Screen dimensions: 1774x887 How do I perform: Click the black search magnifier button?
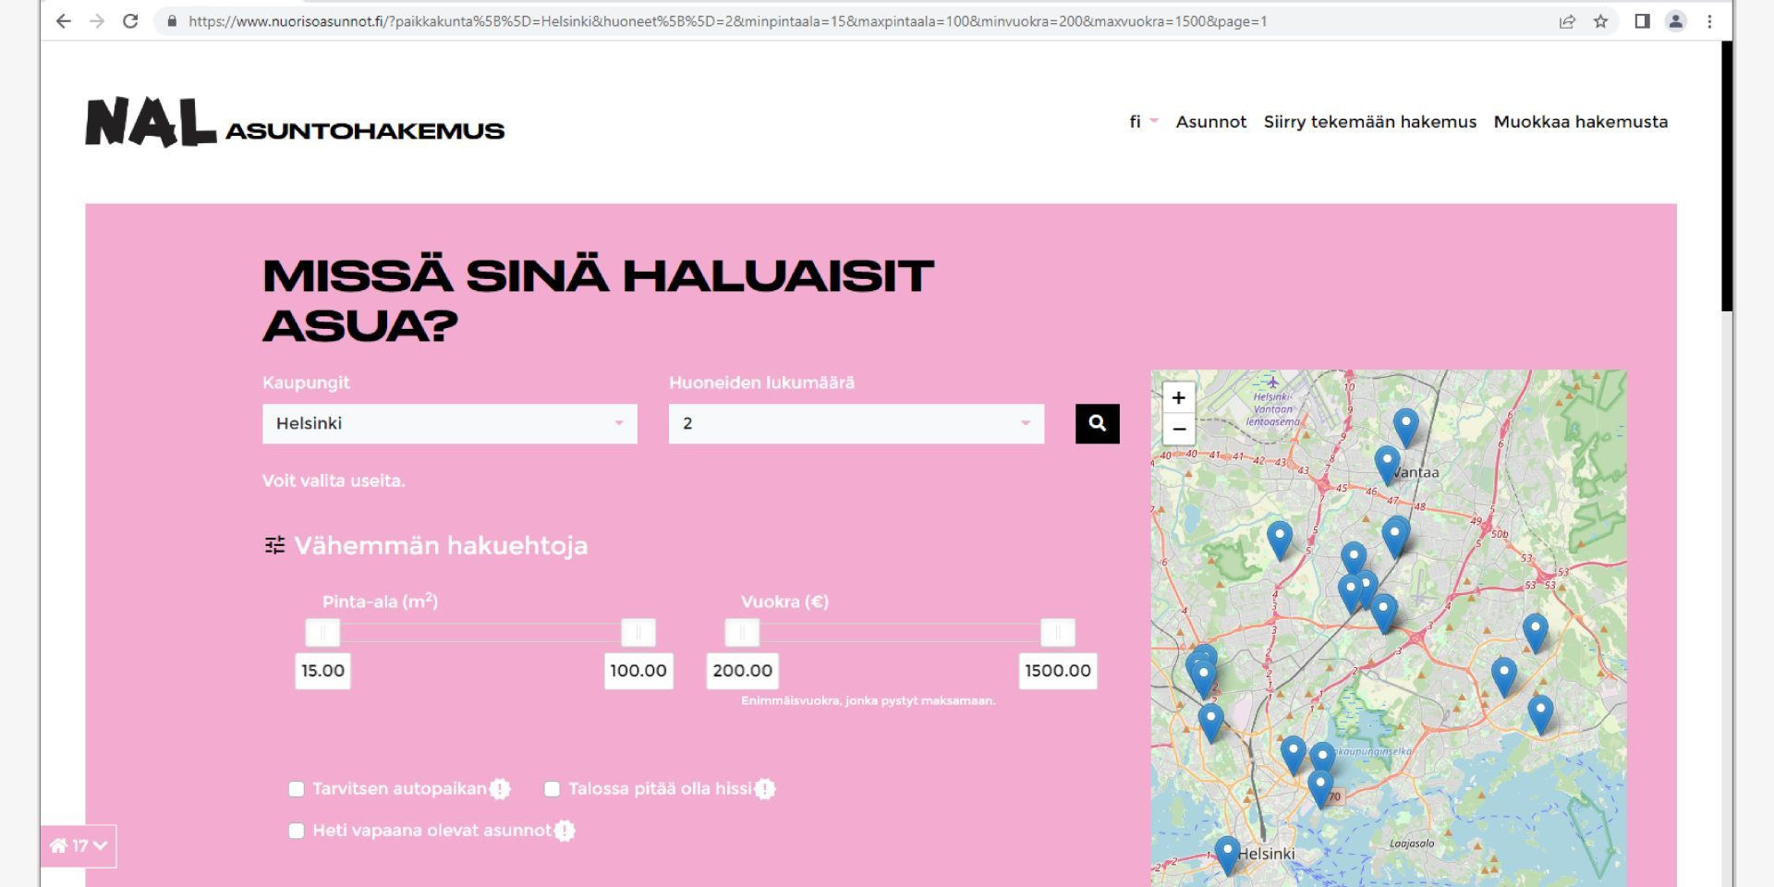(x=1097, y=423)
